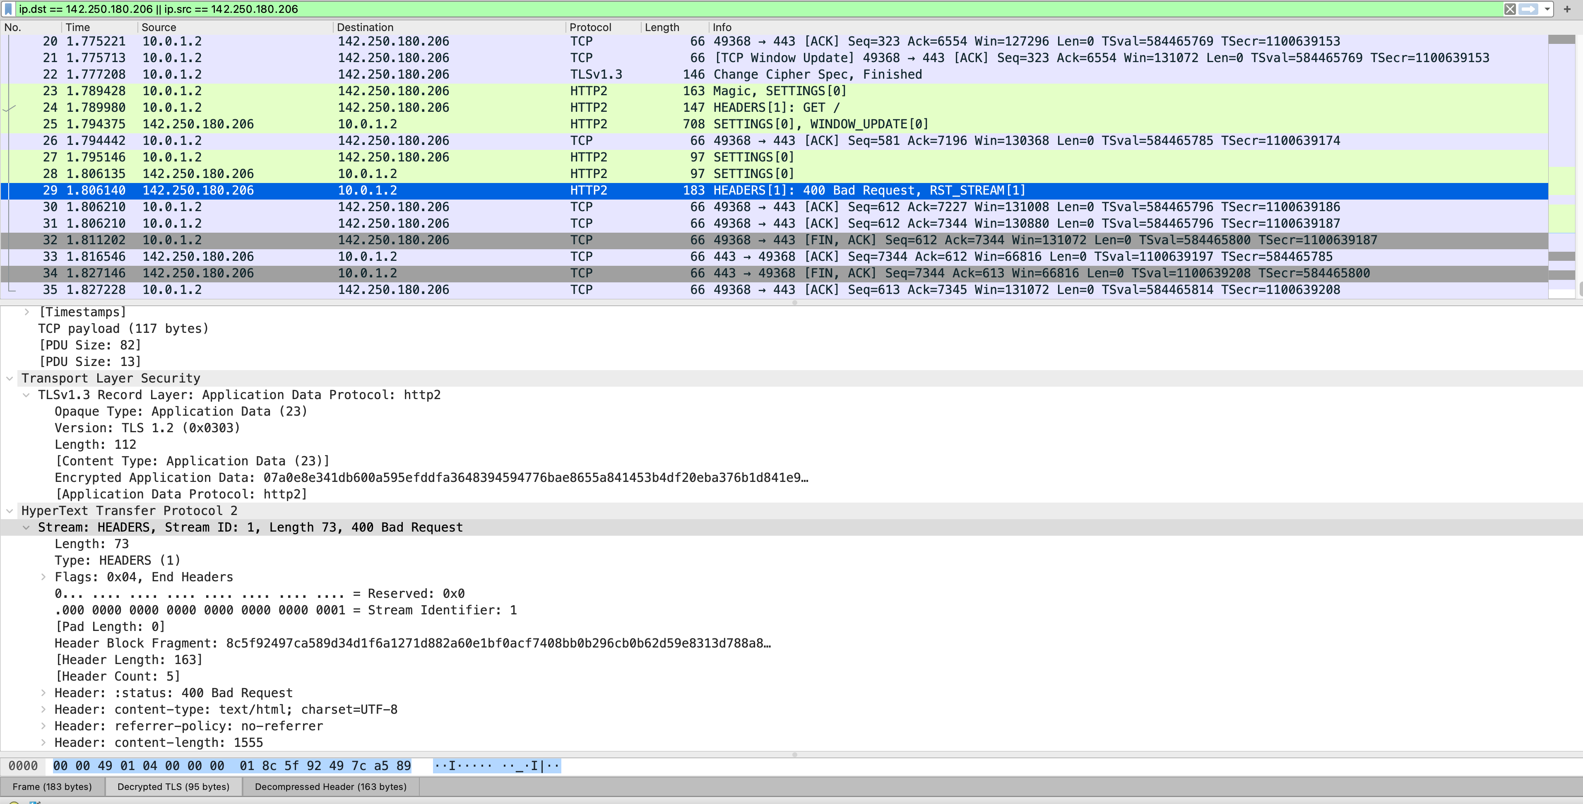Select the Stream Identifier: 1 field
Screen dimensions: 1583x804
[x=286, y=610]
